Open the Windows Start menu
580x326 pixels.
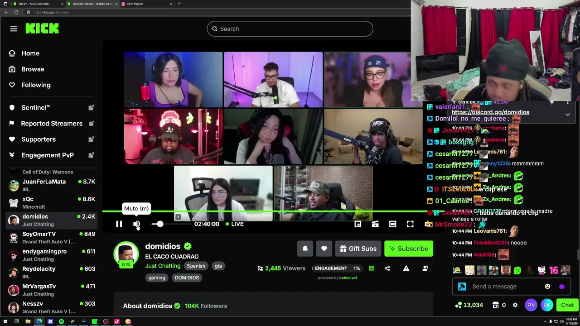tap(5, 322)
